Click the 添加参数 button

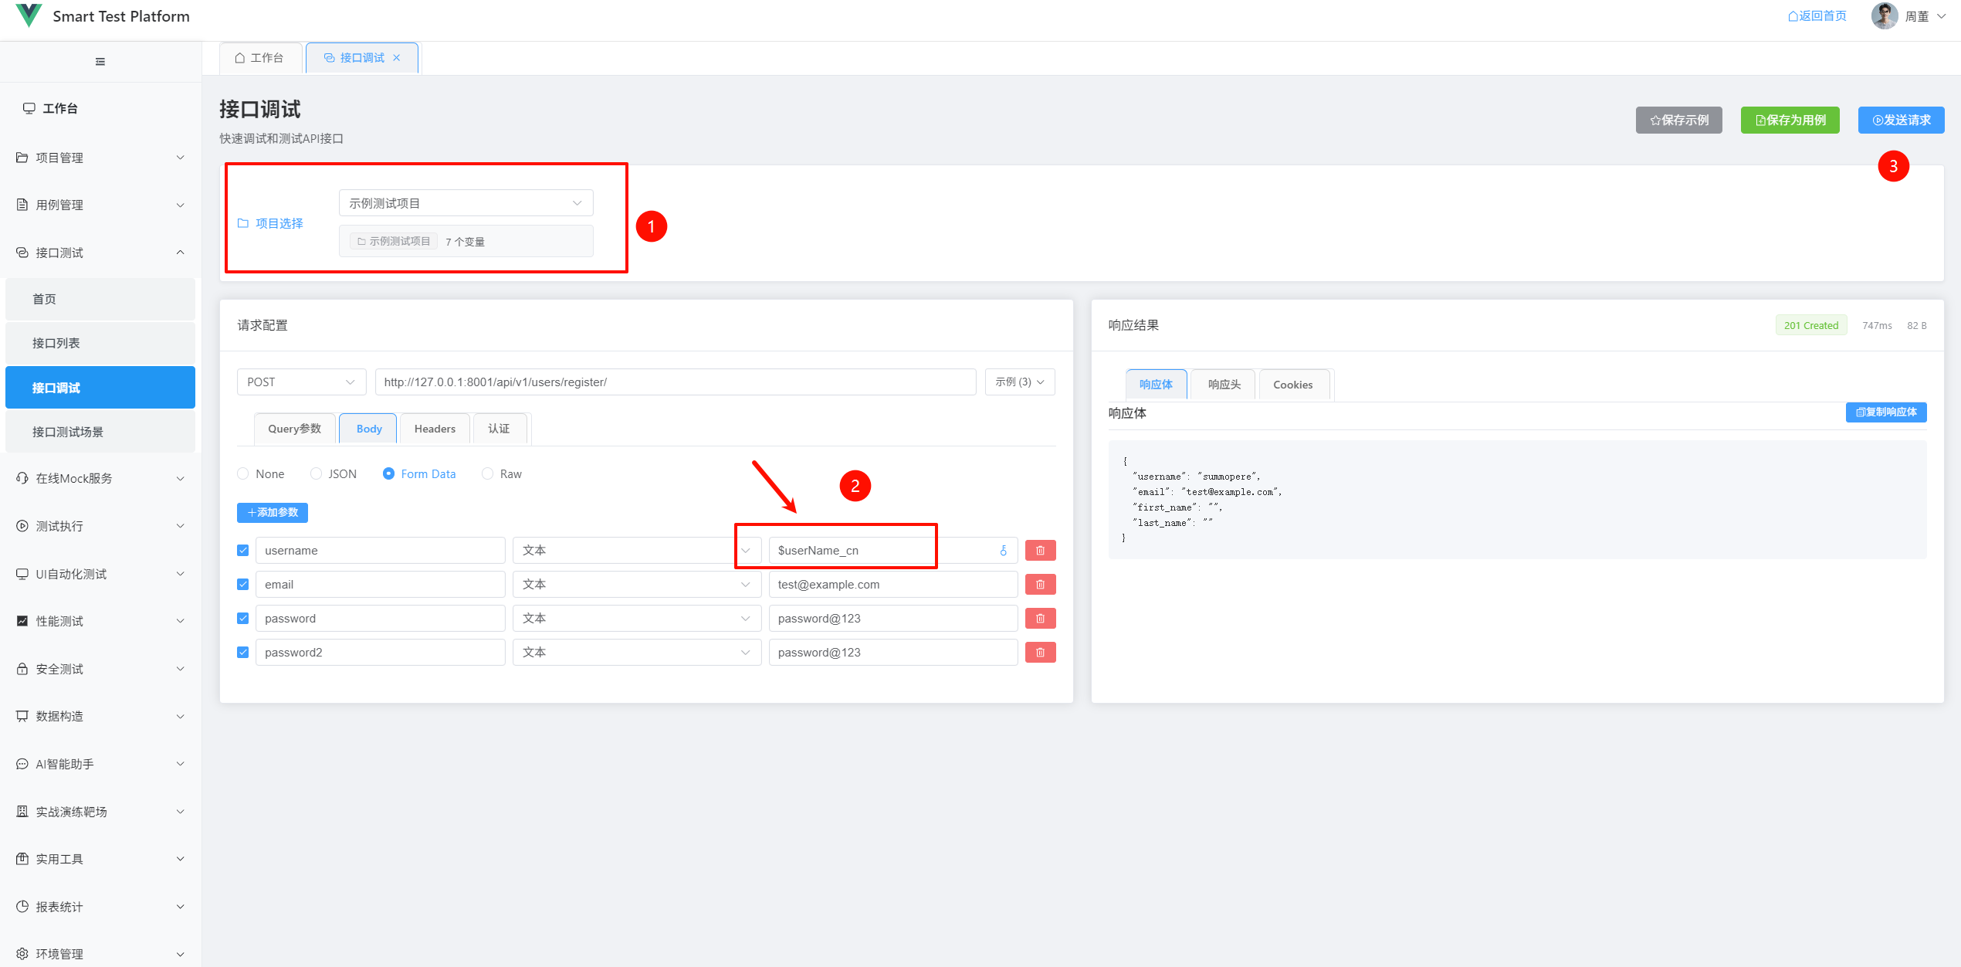pyautogui.click(x=273, y=513)
